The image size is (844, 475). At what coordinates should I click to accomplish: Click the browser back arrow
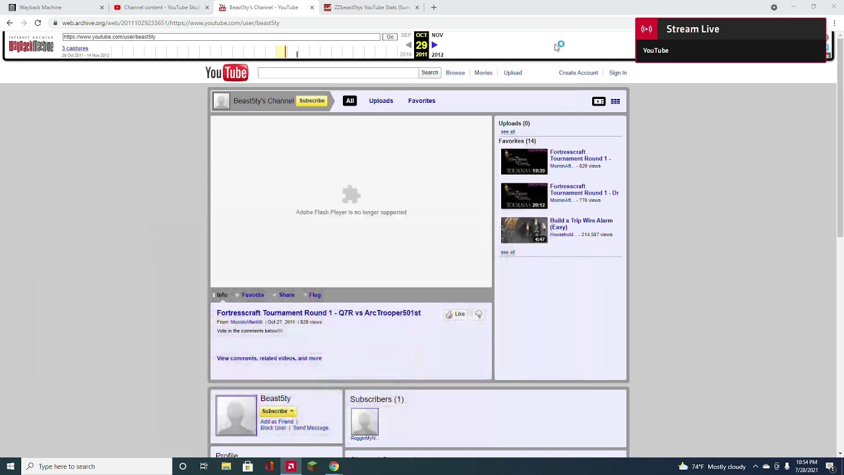(x=9, y=22)
